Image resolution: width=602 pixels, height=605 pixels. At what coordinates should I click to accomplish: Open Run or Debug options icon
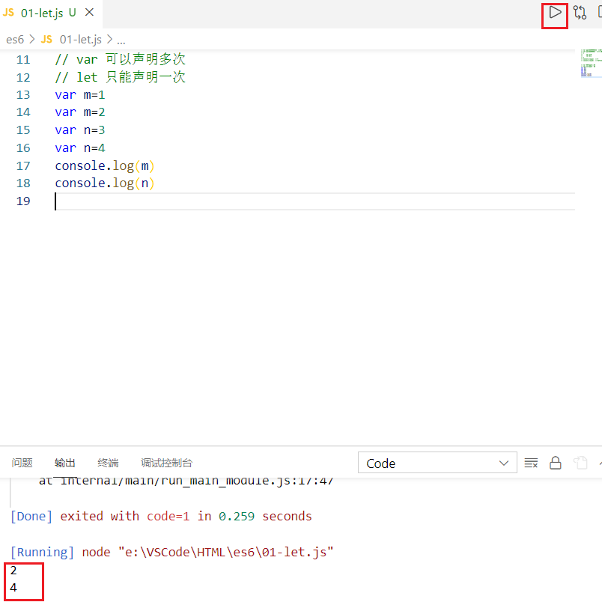click(x=578, y=13)
